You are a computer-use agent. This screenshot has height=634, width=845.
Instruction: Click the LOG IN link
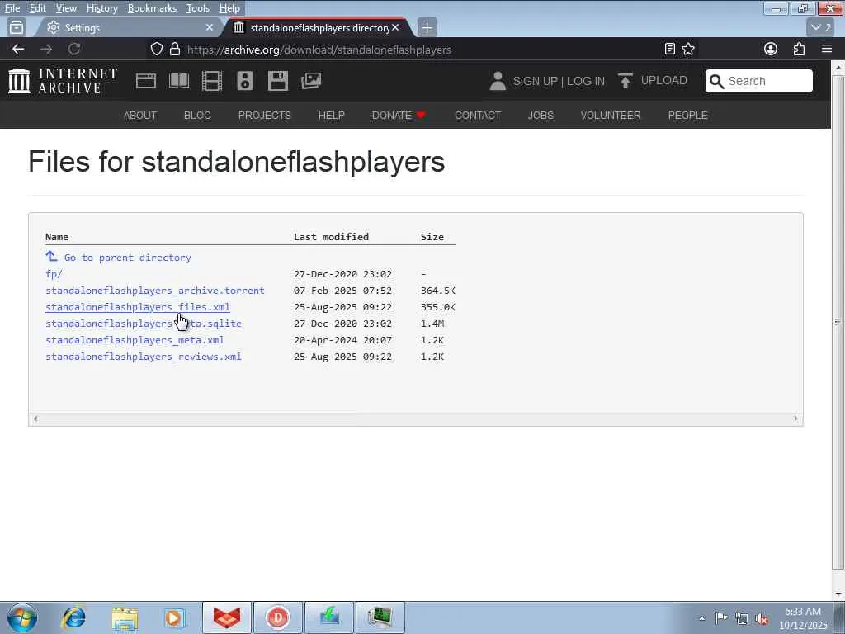586,81
